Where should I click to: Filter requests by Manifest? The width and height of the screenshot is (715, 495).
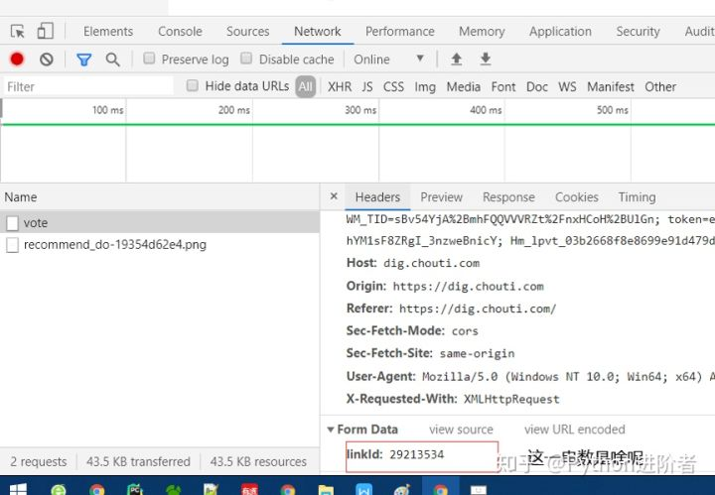[610, 86]
